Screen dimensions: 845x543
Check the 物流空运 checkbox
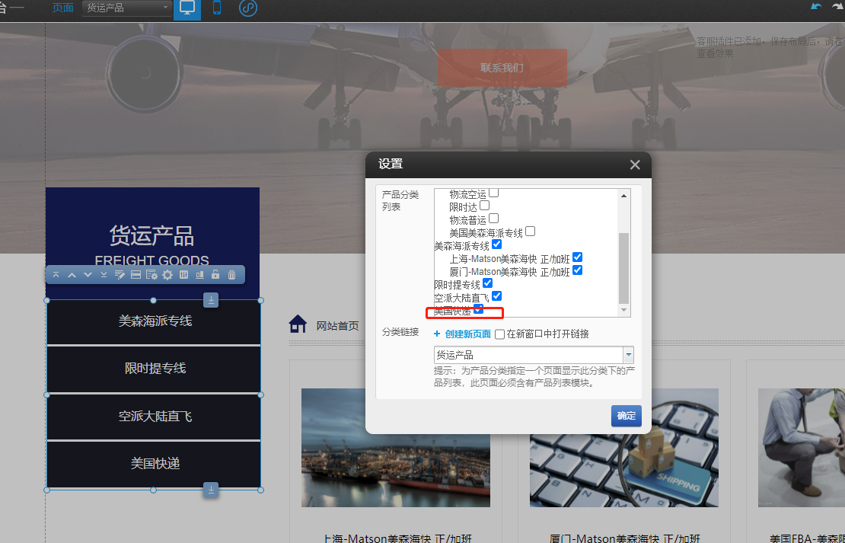(x=493, y=193)
